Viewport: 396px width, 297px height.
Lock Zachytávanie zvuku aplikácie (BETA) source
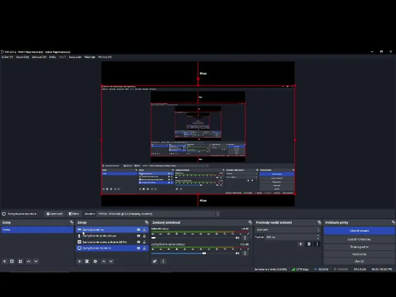pyautogui.click(x=144, y=242)
